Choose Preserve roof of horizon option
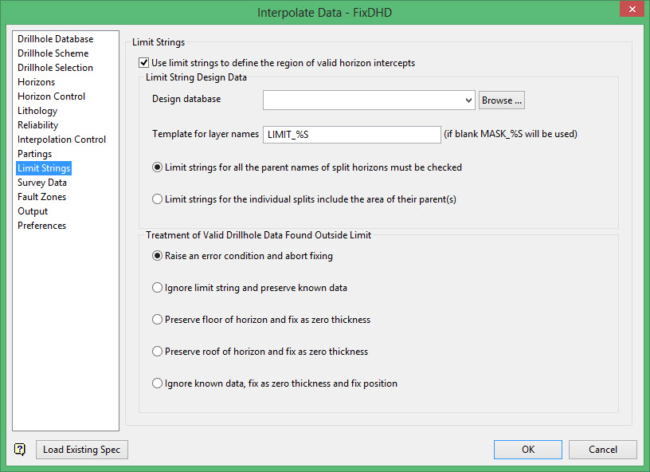This screenshot has height=472, width=650. [x=157, y=352]
